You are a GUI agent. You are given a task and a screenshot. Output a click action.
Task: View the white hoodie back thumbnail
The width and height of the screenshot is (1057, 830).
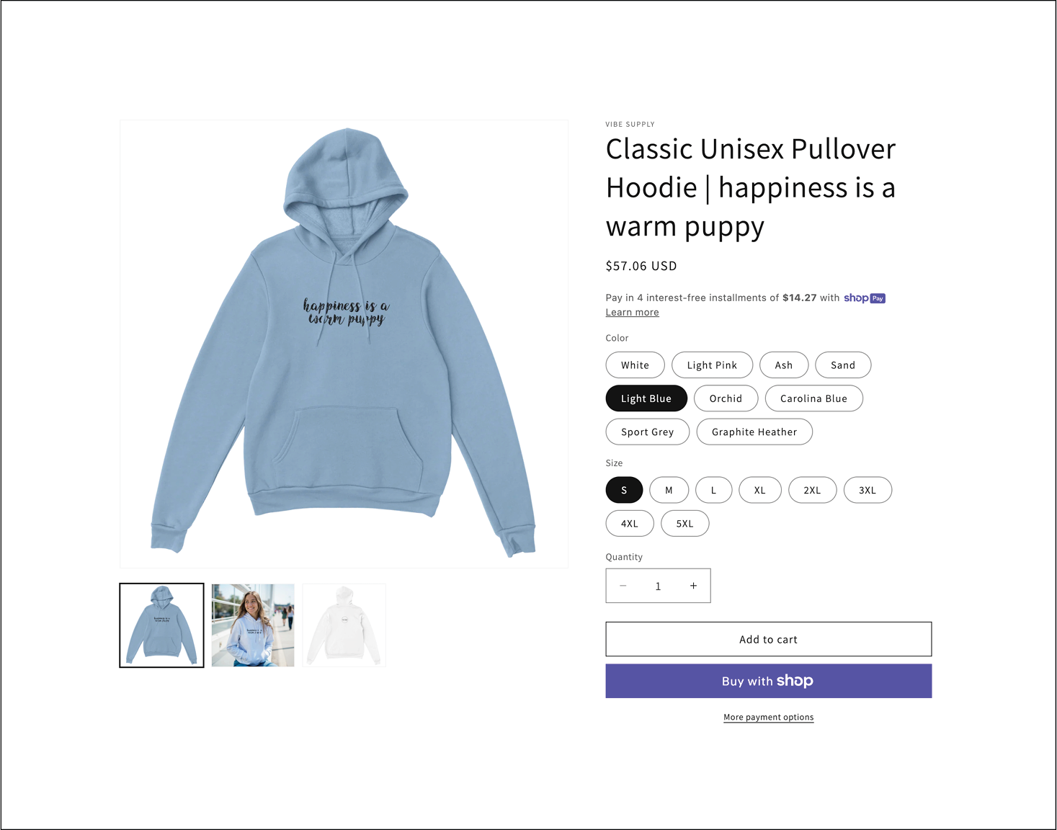pos(344,625)
